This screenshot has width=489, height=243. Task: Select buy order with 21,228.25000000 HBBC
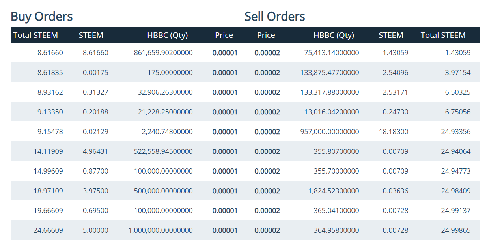click(x=166, y=112)
